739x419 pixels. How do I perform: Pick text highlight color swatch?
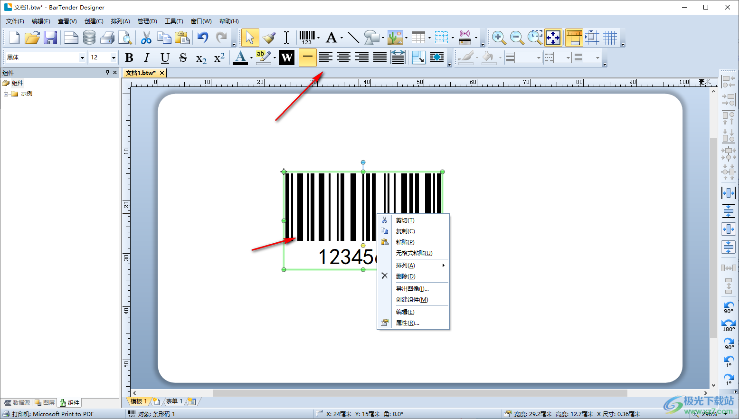pos(263,57)
